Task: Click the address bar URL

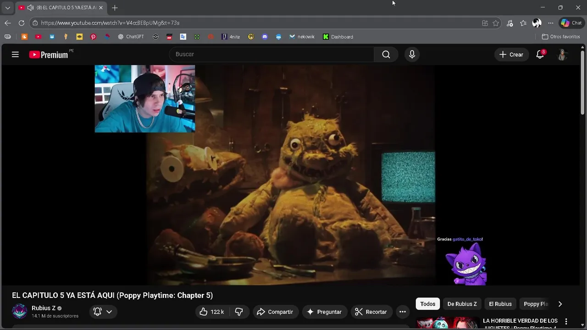Action: [x=110, y=23]
